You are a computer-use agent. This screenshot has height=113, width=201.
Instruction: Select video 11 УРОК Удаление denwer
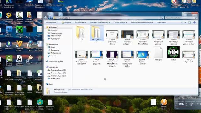(x=143, y=57)
